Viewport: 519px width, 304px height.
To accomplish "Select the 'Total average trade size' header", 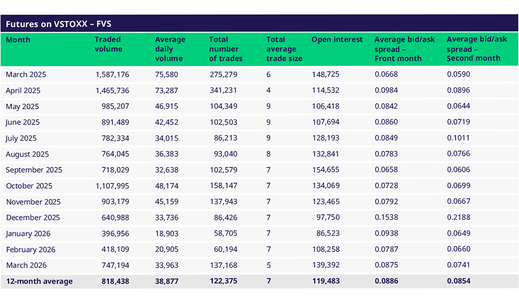I will [284, 49].
